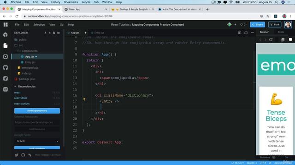Reload the Chrome page
Screen dimensions: 295x165
(x=17, y=16)
